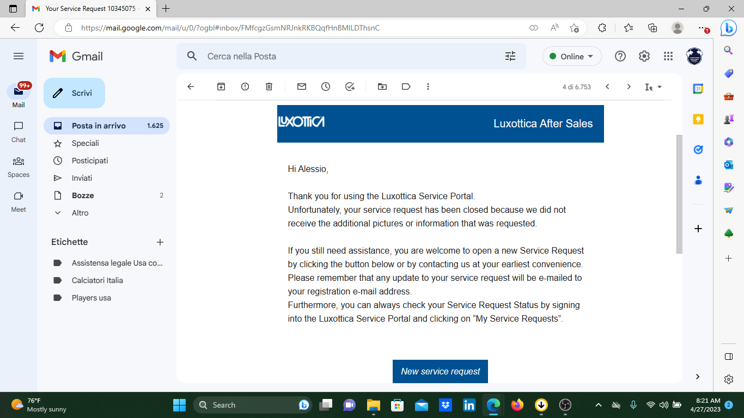Open Bing chat sidebar icon
Image resolution: width=744 pixels, height=418 pixels.
click(729, 28)
